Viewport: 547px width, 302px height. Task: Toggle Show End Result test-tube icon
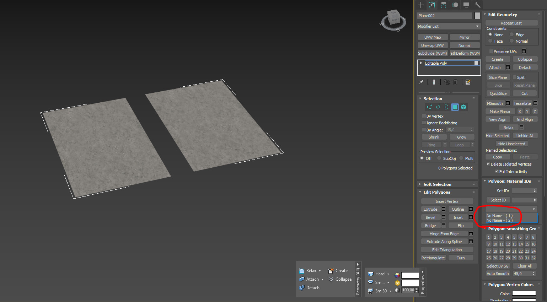434,82
